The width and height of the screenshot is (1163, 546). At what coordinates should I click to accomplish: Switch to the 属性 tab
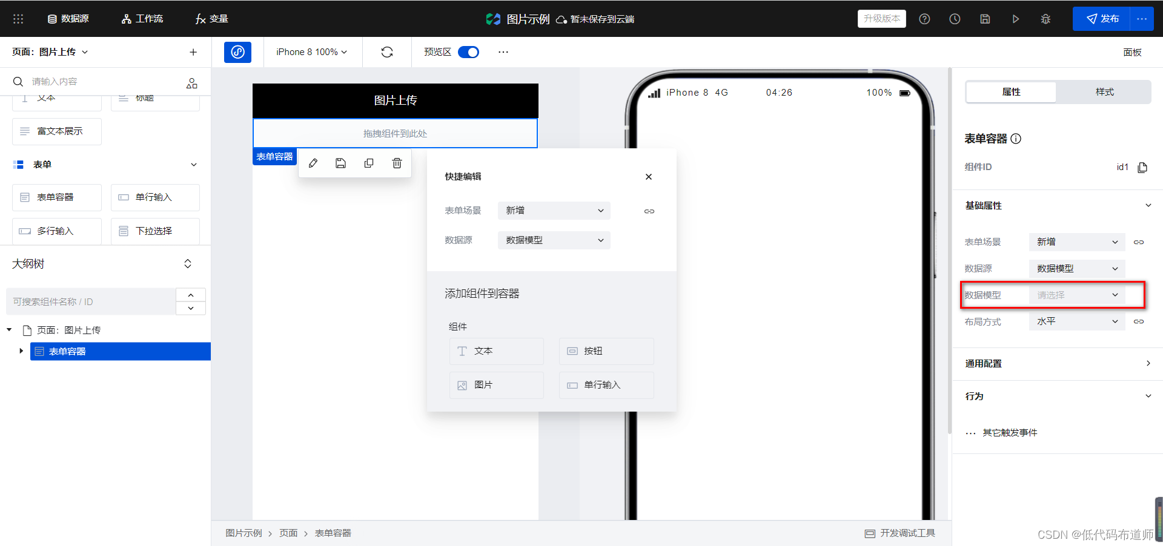click(x=1011, y=92)
